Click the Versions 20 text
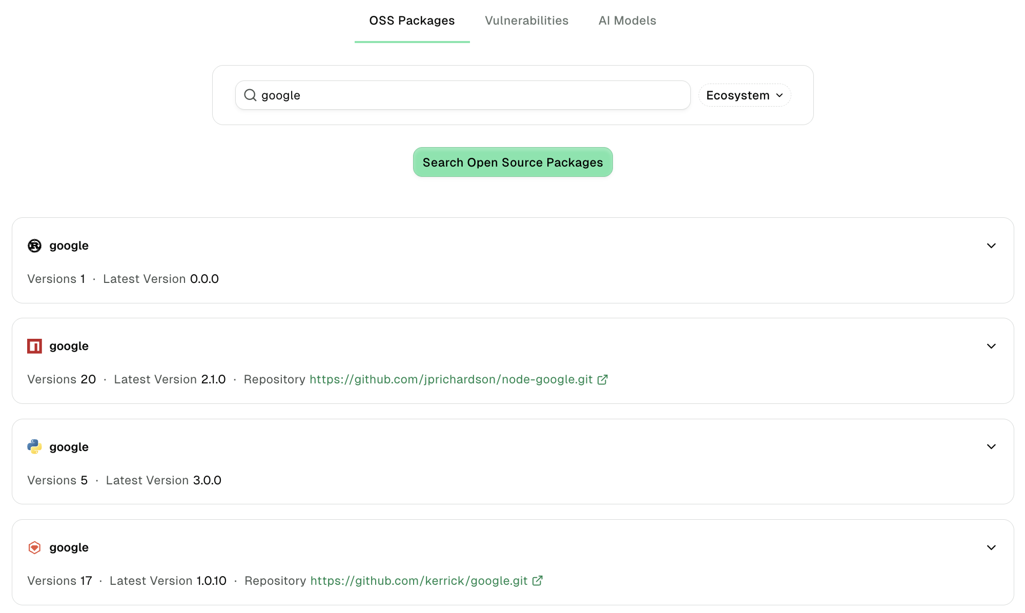 coord(61,379)
